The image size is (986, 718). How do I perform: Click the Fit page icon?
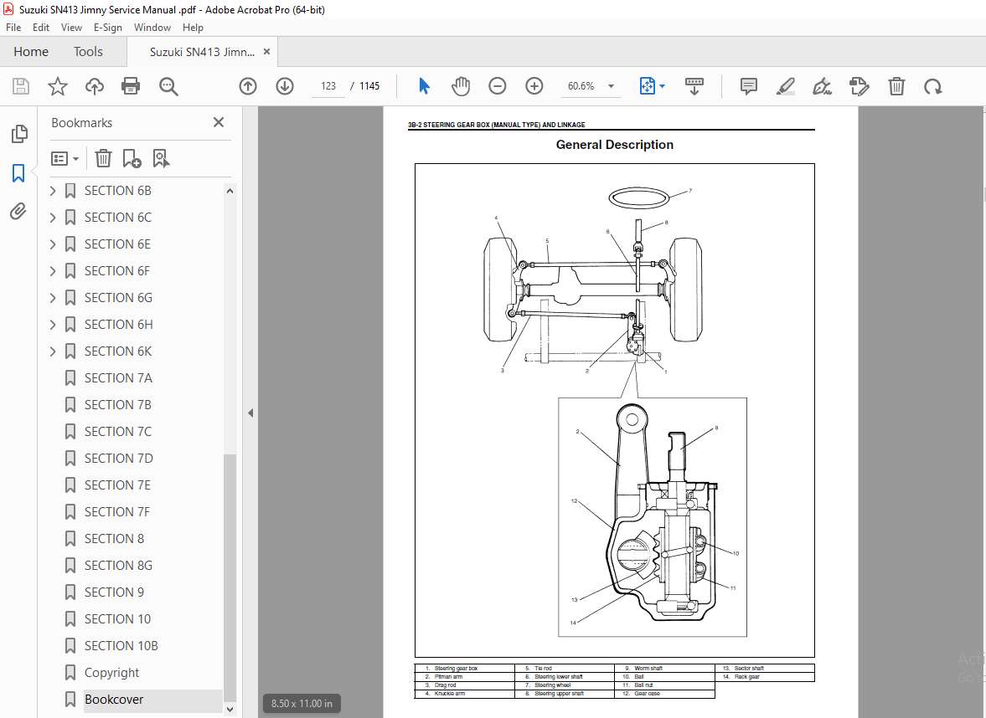pos(647,86)
